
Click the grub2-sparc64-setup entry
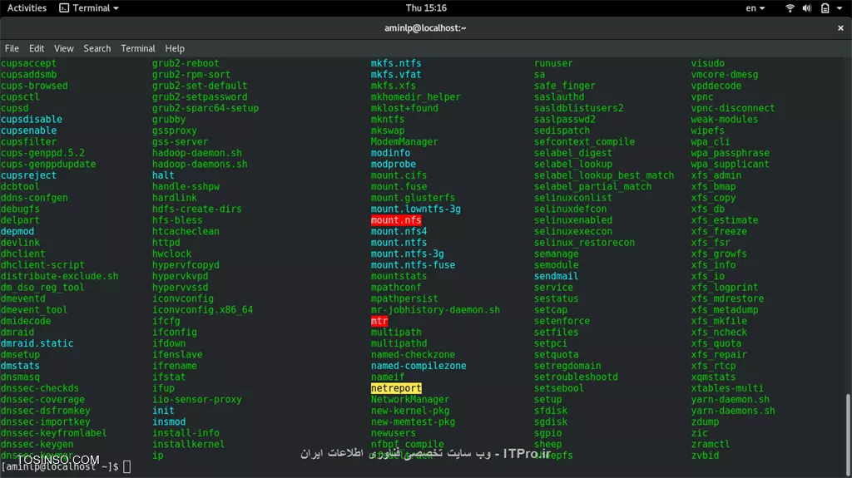coord(206,108)
